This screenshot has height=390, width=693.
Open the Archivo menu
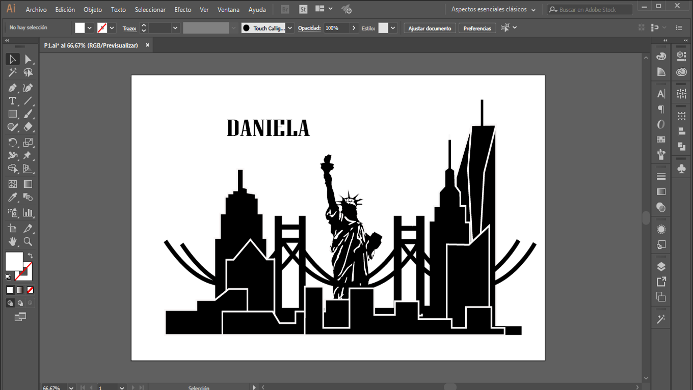(36, 10)
